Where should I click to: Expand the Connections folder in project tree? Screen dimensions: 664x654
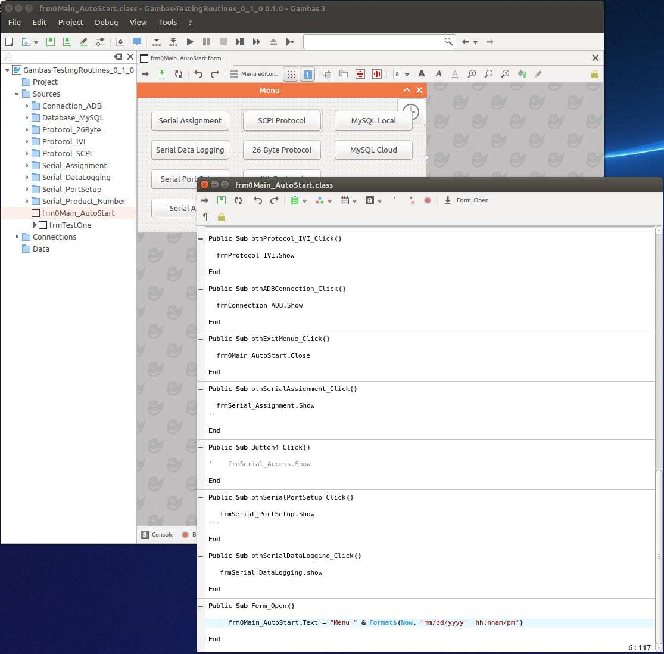click(17, 237)
